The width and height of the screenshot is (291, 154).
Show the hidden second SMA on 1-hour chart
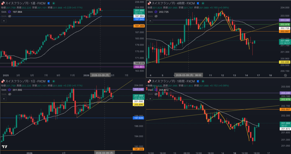tap(156, 94)
